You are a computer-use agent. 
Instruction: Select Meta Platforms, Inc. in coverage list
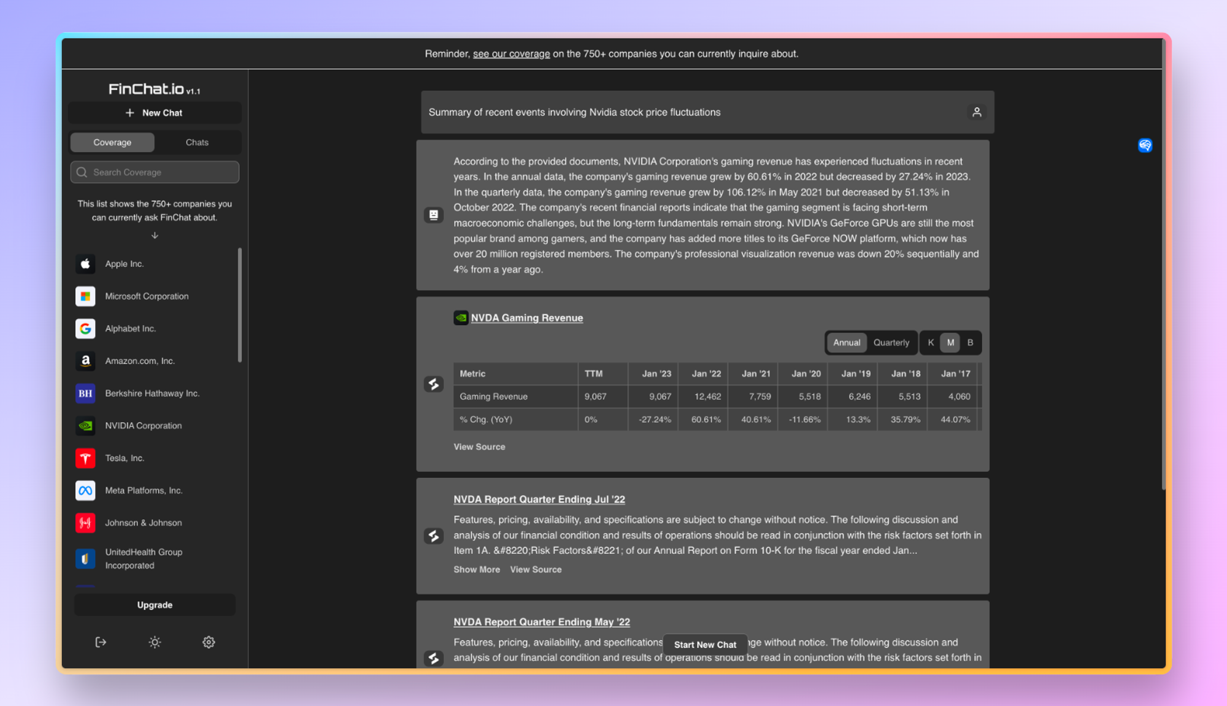(x=155, y=491)
